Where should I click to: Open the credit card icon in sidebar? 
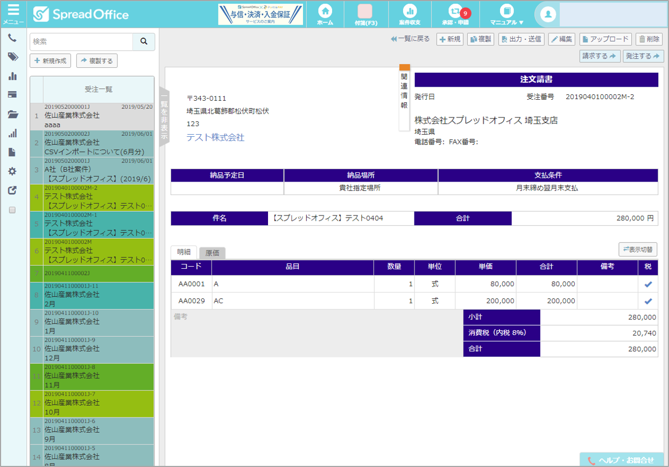pyautogui.click(x=12, y=95)
